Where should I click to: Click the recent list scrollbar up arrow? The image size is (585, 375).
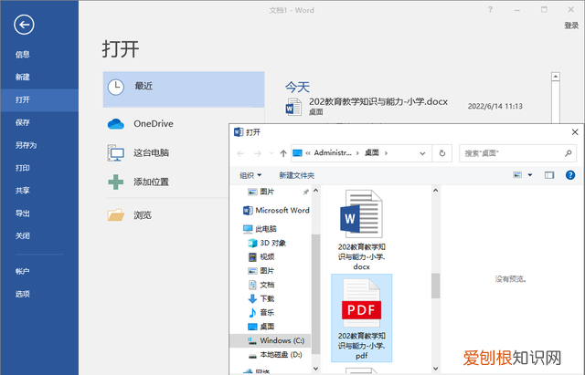pos(556,77)
